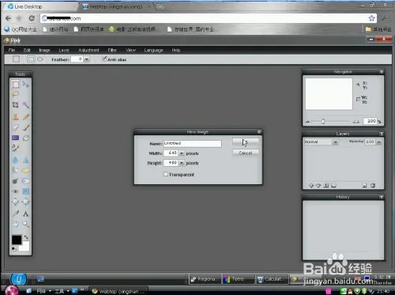Viewport: 395px width, 295px height.
Task: Select the Smudge finger tool
Action: tap(16, 170)
